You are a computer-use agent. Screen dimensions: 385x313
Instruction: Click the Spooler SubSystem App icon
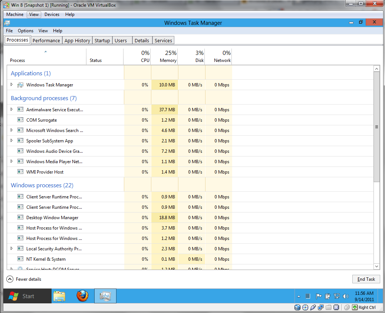point(20,141)
